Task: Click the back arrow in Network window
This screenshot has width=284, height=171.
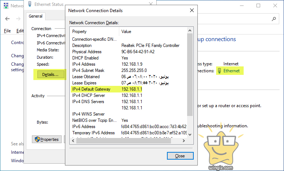Action: coord(8,18)
